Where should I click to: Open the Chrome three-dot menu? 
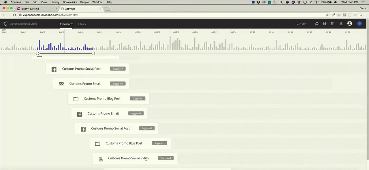point(366,15)
